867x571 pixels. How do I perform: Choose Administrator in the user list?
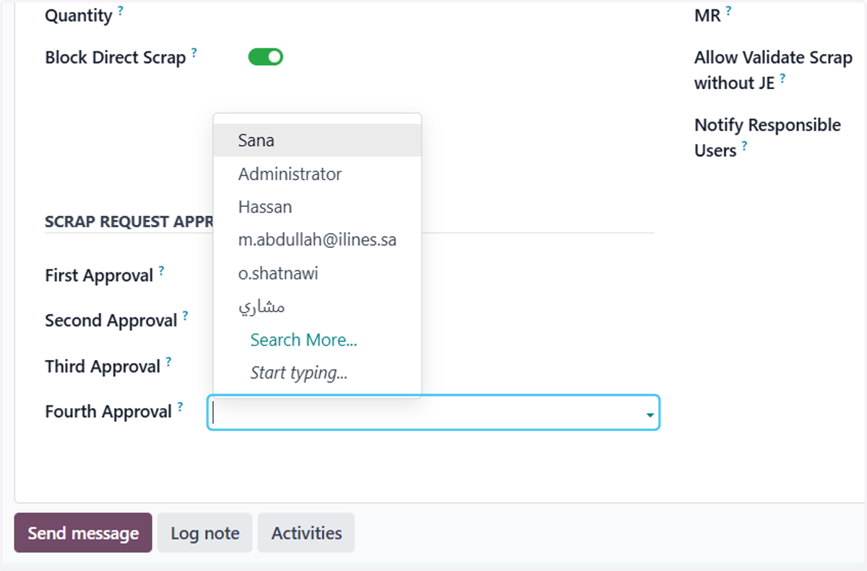point(317,173)
